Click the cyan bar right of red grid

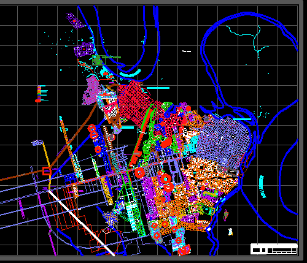point(158,88)
